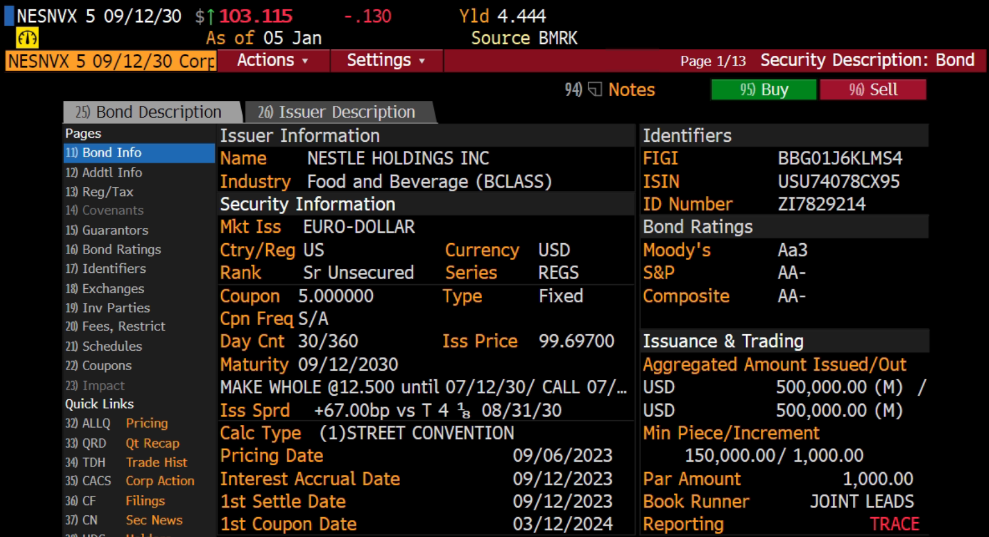Click the Notes icon

pos(595,89)
